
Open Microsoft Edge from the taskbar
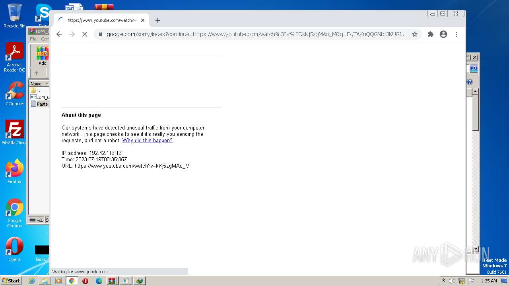point(99,281)
